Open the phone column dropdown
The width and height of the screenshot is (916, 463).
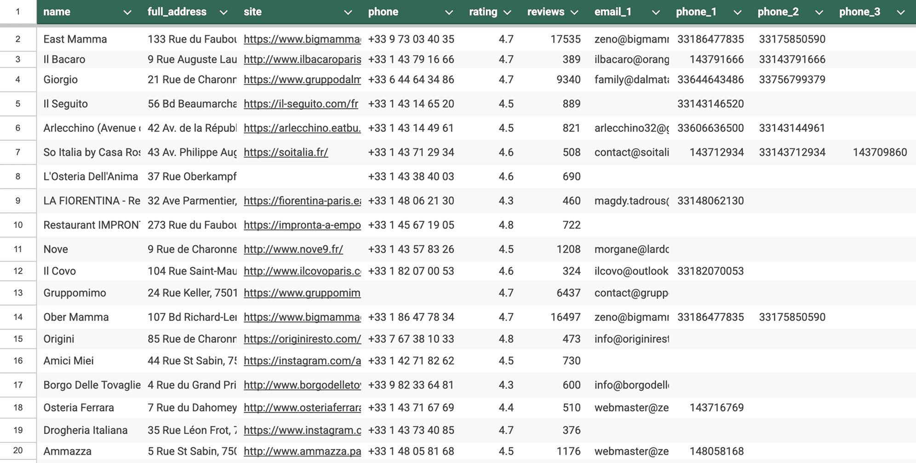click(x=448, y=12)
